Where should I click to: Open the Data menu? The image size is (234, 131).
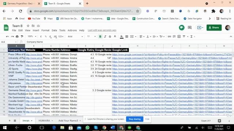coord(54,30)
